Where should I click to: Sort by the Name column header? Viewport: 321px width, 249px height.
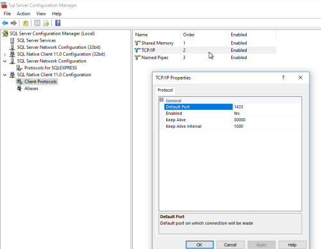(157, 35)
